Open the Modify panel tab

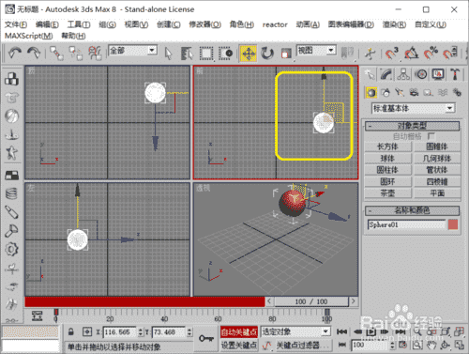point(386,74)
